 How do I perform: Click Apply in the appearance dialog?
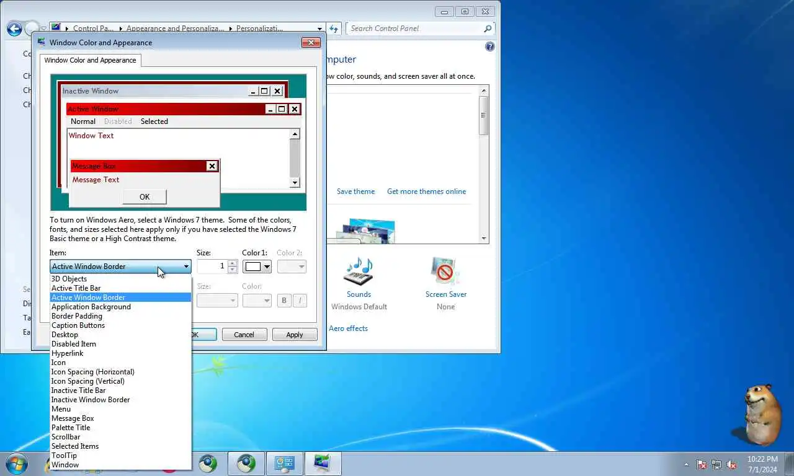[295, 335]
